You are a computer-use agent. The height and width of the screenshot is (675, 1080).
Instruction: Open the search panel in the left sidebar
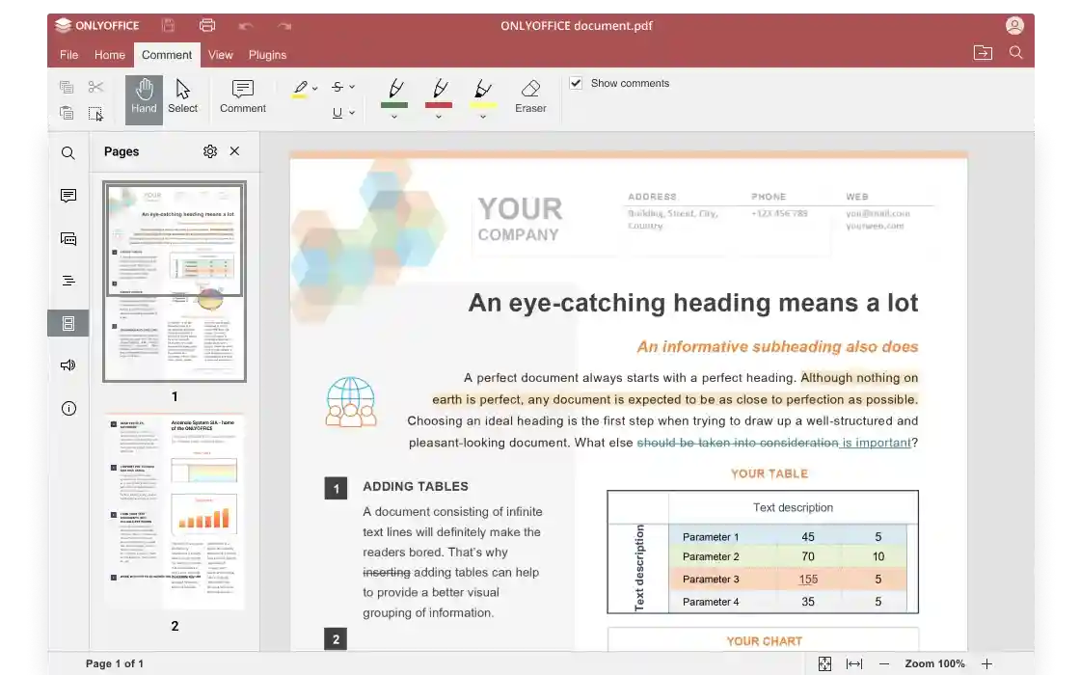(x=68, y=153)
